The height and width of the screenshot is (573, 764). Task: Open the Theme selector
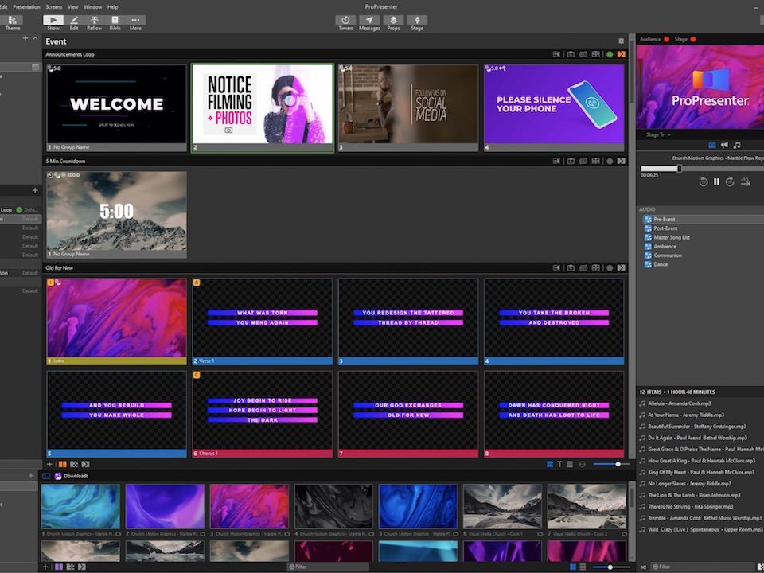[13, 21]
